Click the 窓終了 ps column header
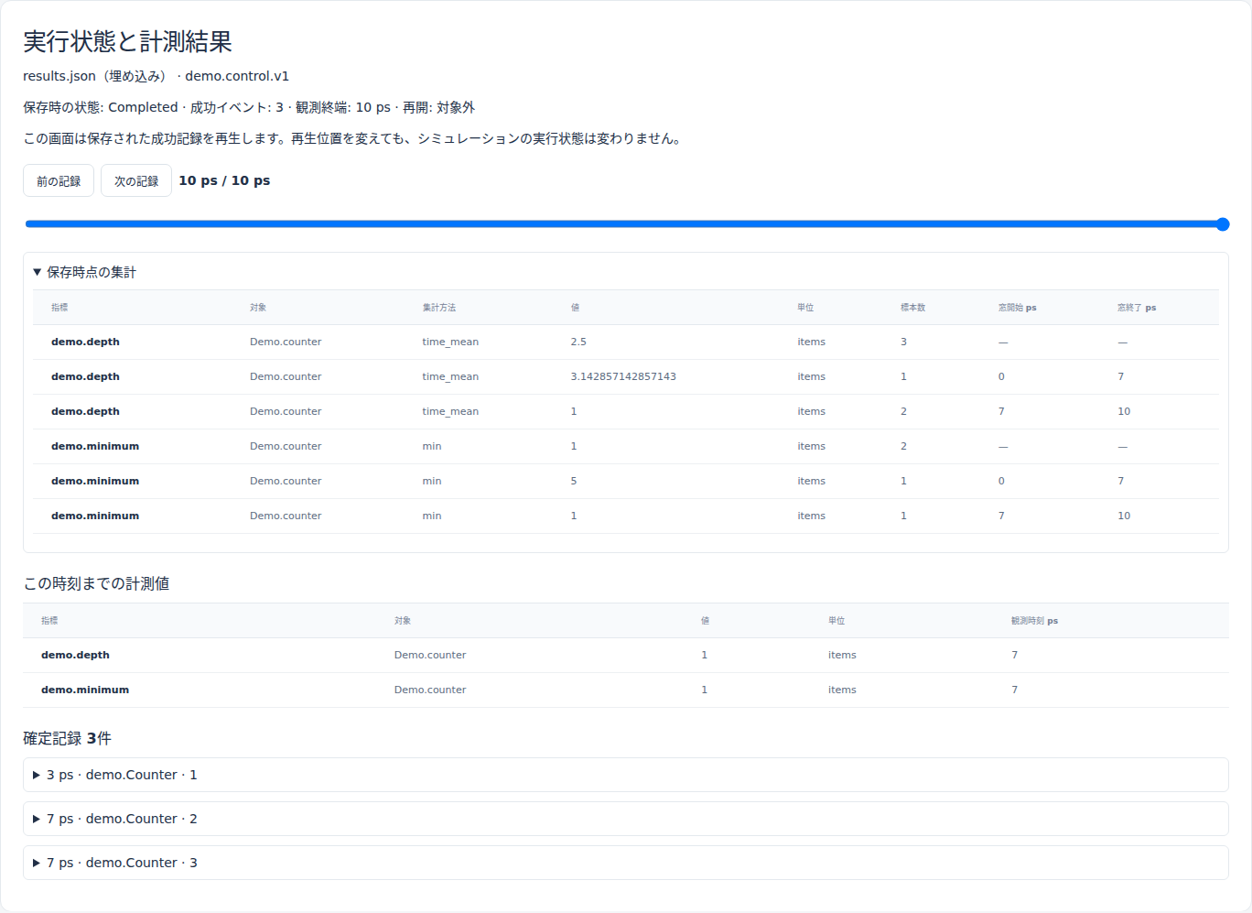 1136,308
